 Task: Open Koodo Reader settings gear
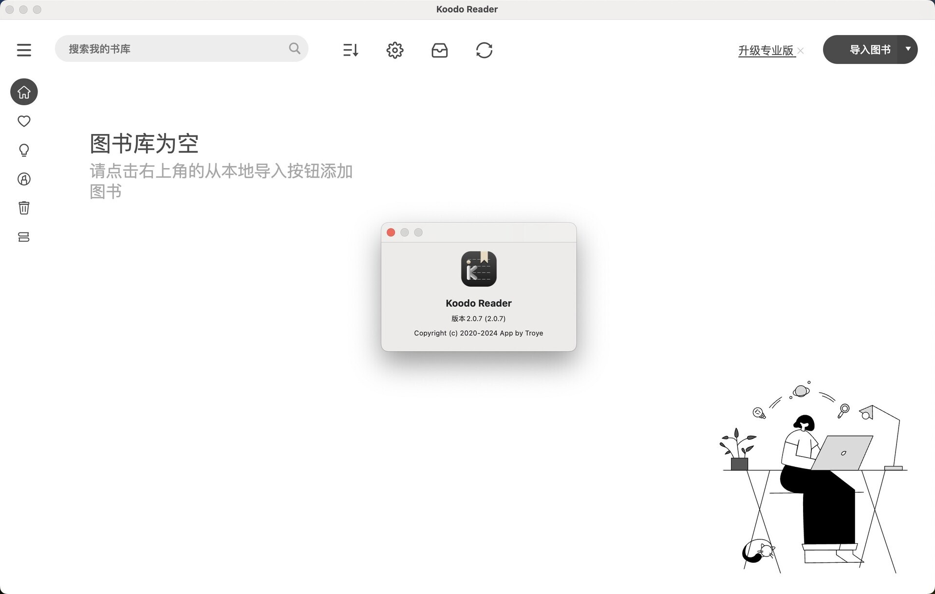[395, 50]
